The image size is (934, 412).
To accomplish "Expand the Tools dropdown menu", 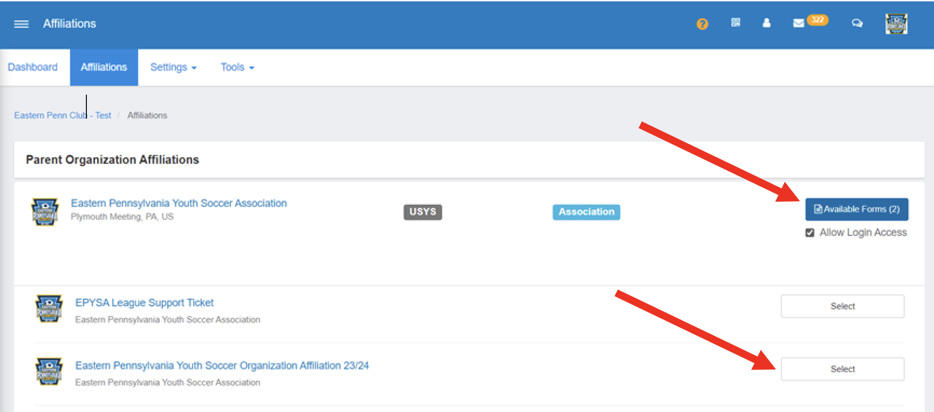I will [237, 67].
